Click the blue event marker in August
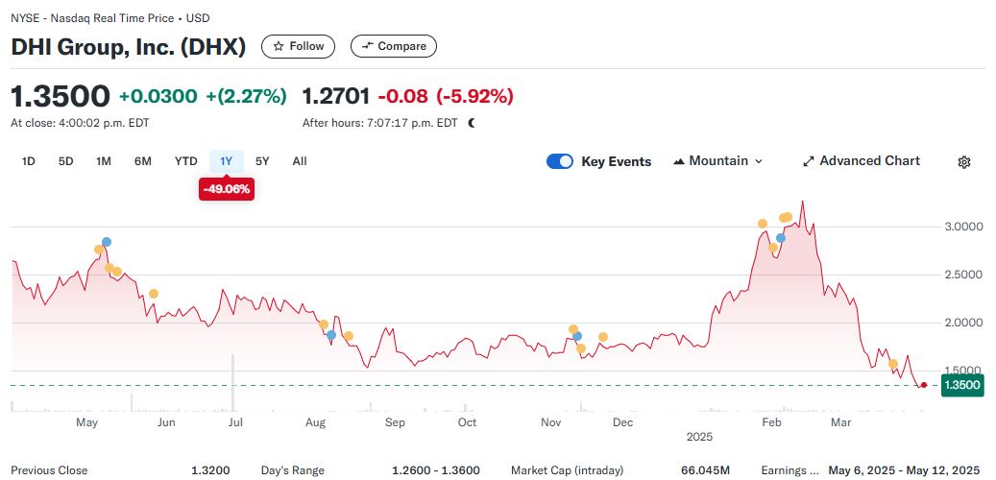The width and height of the screenshot is (996, 480). coord(331,335)
